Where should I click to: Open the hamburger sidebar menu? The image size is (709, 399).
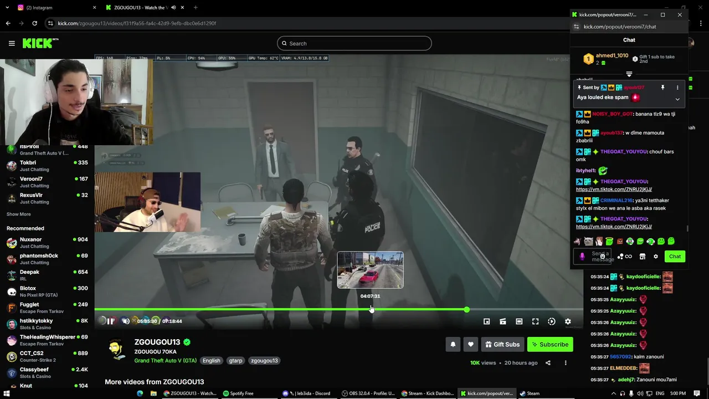12,43
